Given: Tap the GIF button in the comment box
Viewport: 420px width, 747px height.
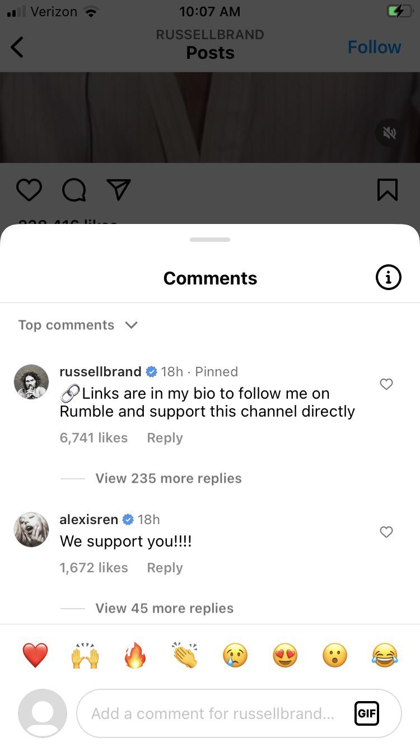Looking at the screenshot, I should tap(367, 713).
